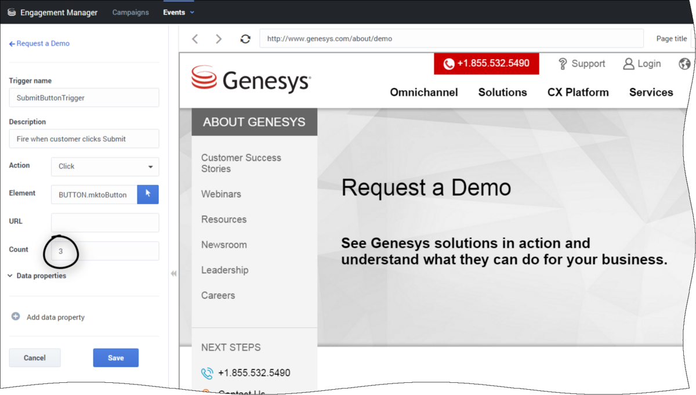This screenshot has height=395, width=696.
Task: Click the Support link text
Action: click(x=588, y=64)
